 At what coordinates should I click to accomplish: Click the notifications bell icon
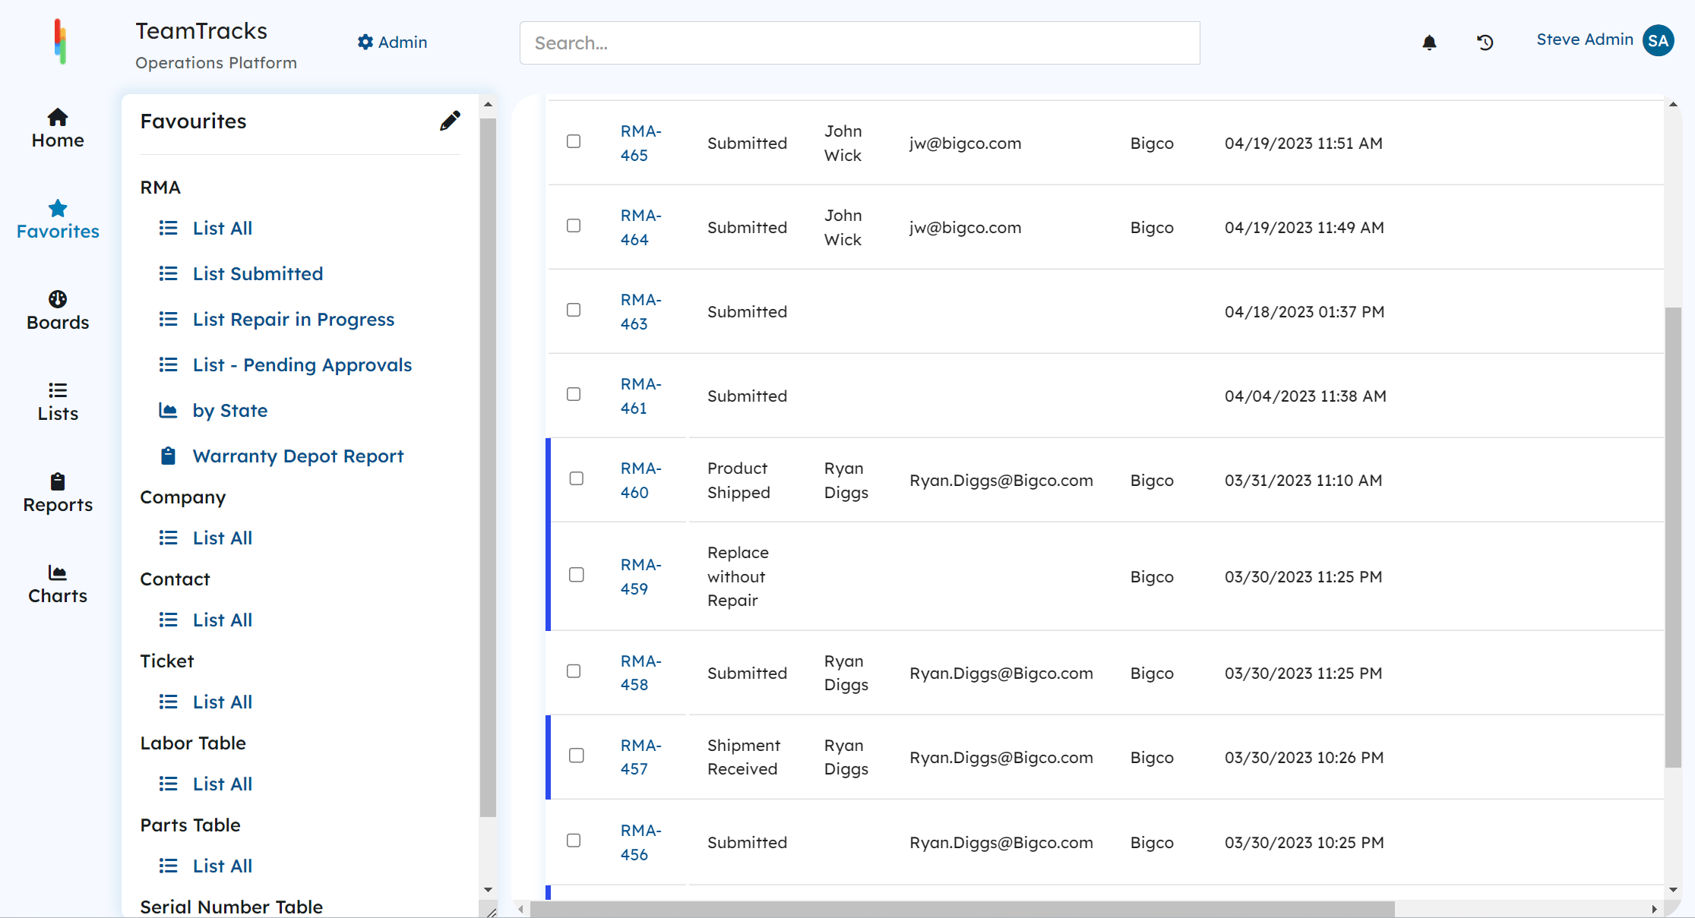[1429, 43]
